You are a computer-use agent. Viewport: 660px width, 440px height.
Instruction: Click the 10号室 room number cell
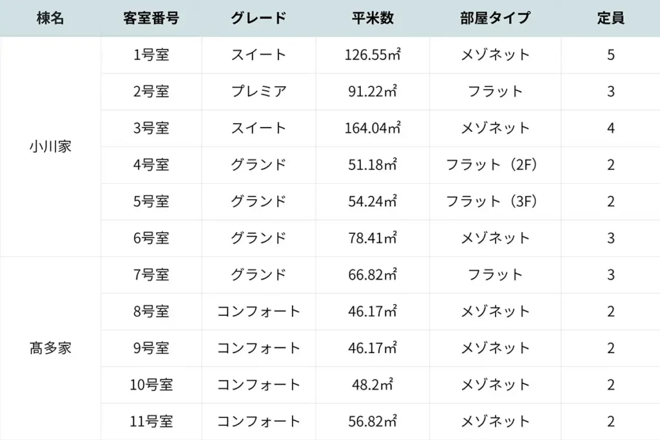click(151, 385)
